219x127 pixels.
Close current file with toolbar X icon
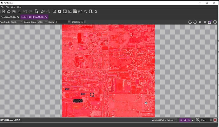[19, 12]
